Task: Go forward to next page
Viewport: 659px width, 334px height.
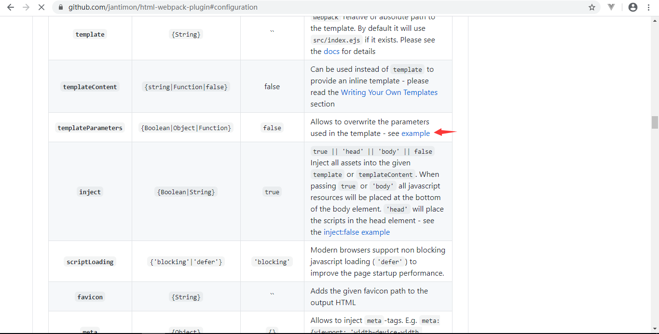Action: (x=26, y=7)
